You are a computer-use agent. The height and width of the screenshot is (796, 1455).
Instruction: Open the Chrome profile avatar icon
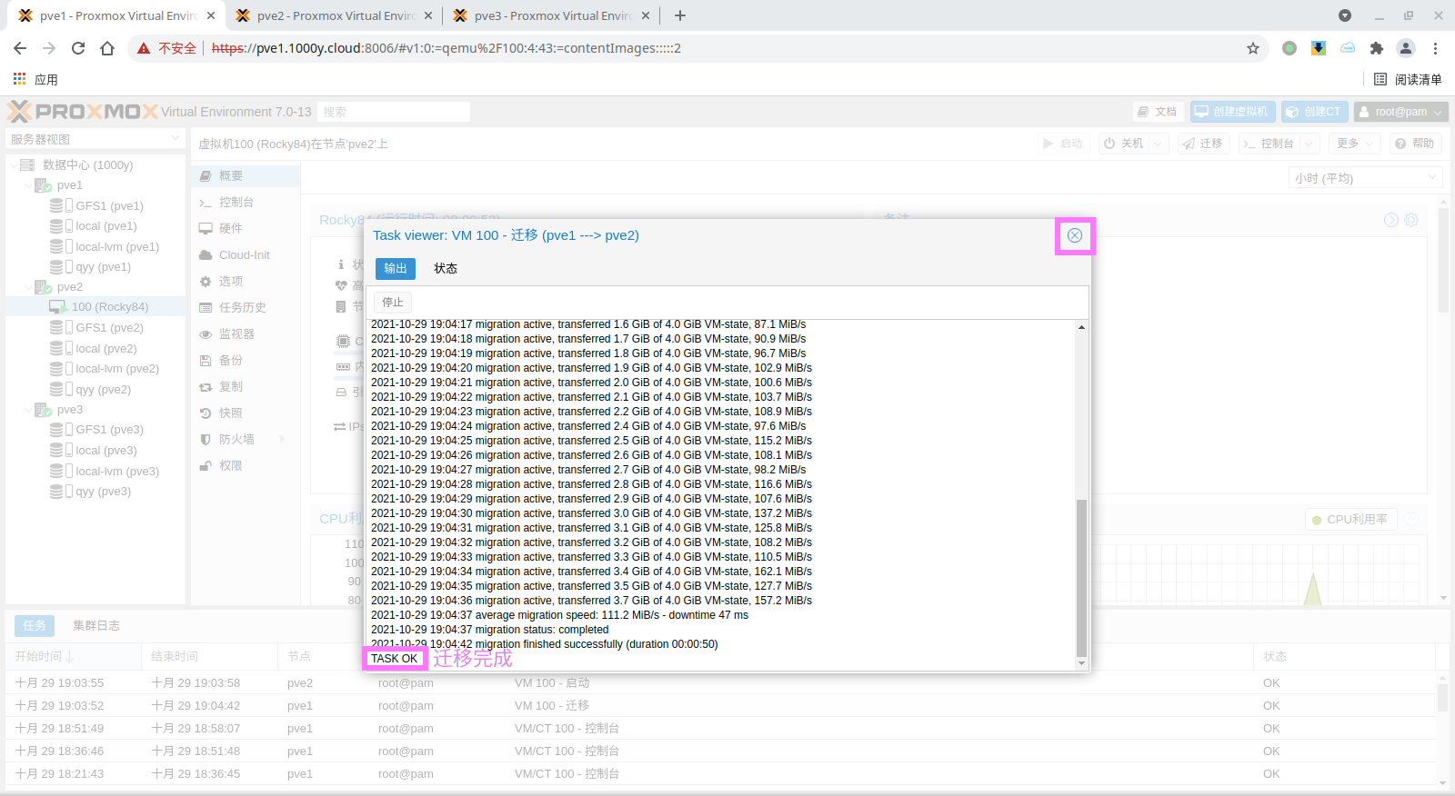click(x=1405, y=48)
